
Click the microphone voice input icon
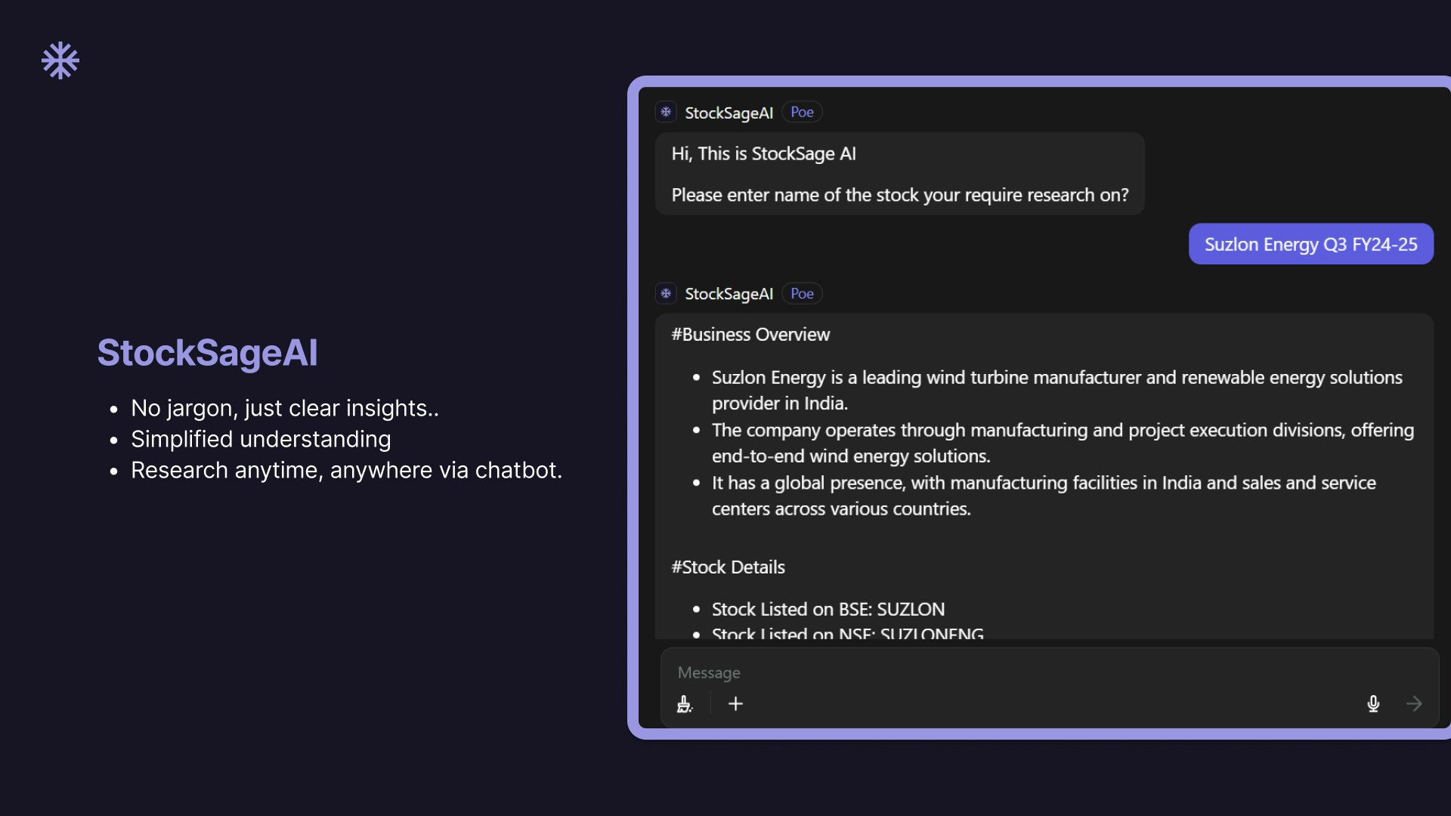1373,704
